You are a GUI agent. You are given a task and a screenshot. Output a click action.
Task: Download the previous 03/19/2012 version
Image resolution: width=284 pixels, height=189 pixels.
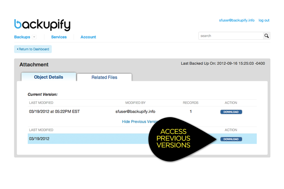point(231,139)
